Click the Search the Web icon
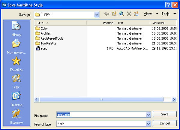The image size is (180, 130). tap(121, 14)
